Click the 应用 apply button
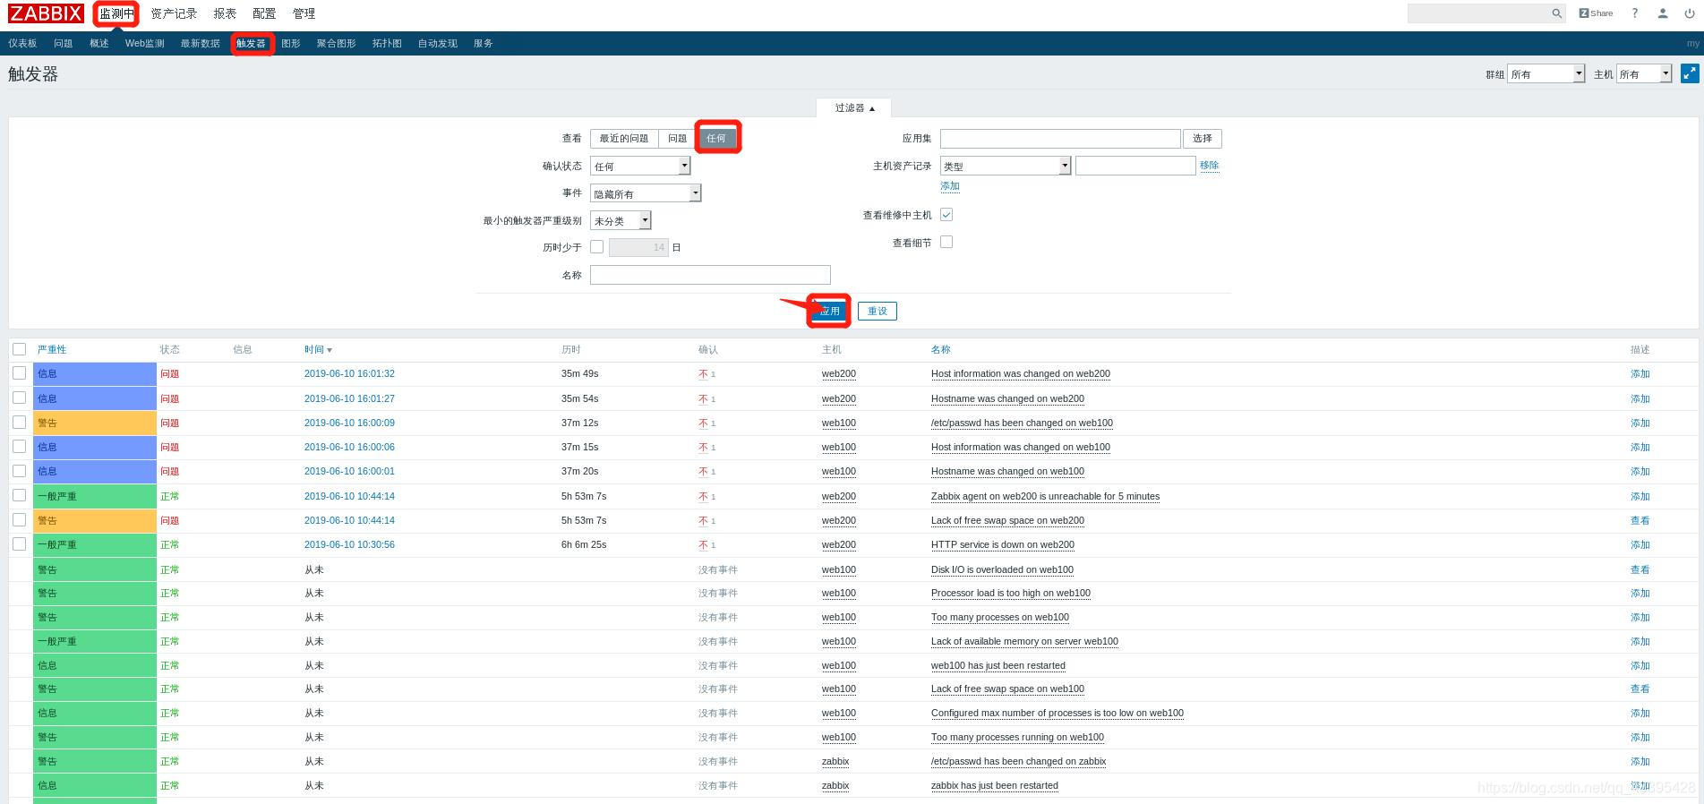Viewport: 1704px width, 804px height. pyautogui.click(x=829, y=311)
